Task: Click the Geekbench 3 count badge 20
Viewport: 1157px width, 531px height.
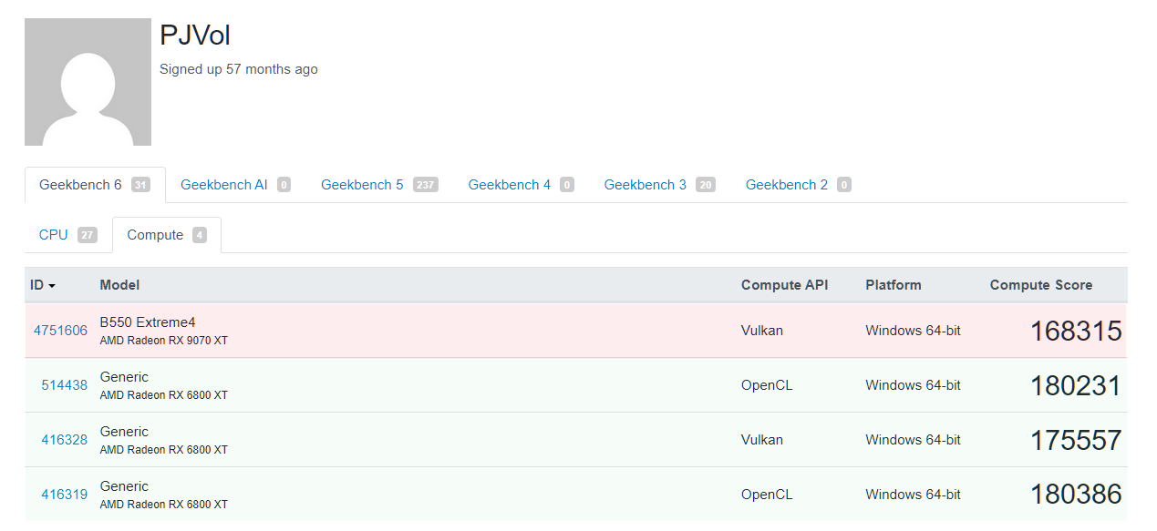Action: (705, 185)
